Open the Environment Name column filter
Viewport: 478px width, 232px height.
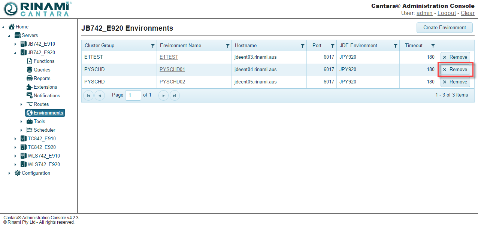(227, 46)
